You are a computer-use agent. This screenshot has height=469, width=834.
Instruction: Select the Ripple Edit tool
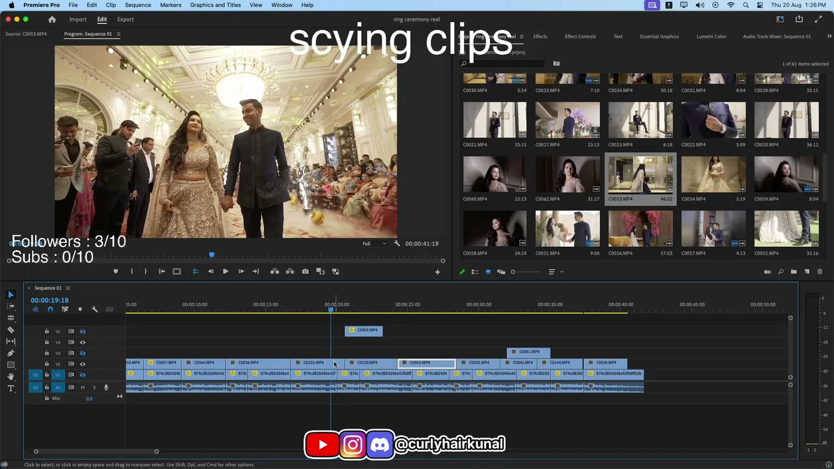click(x=10, y=318)
